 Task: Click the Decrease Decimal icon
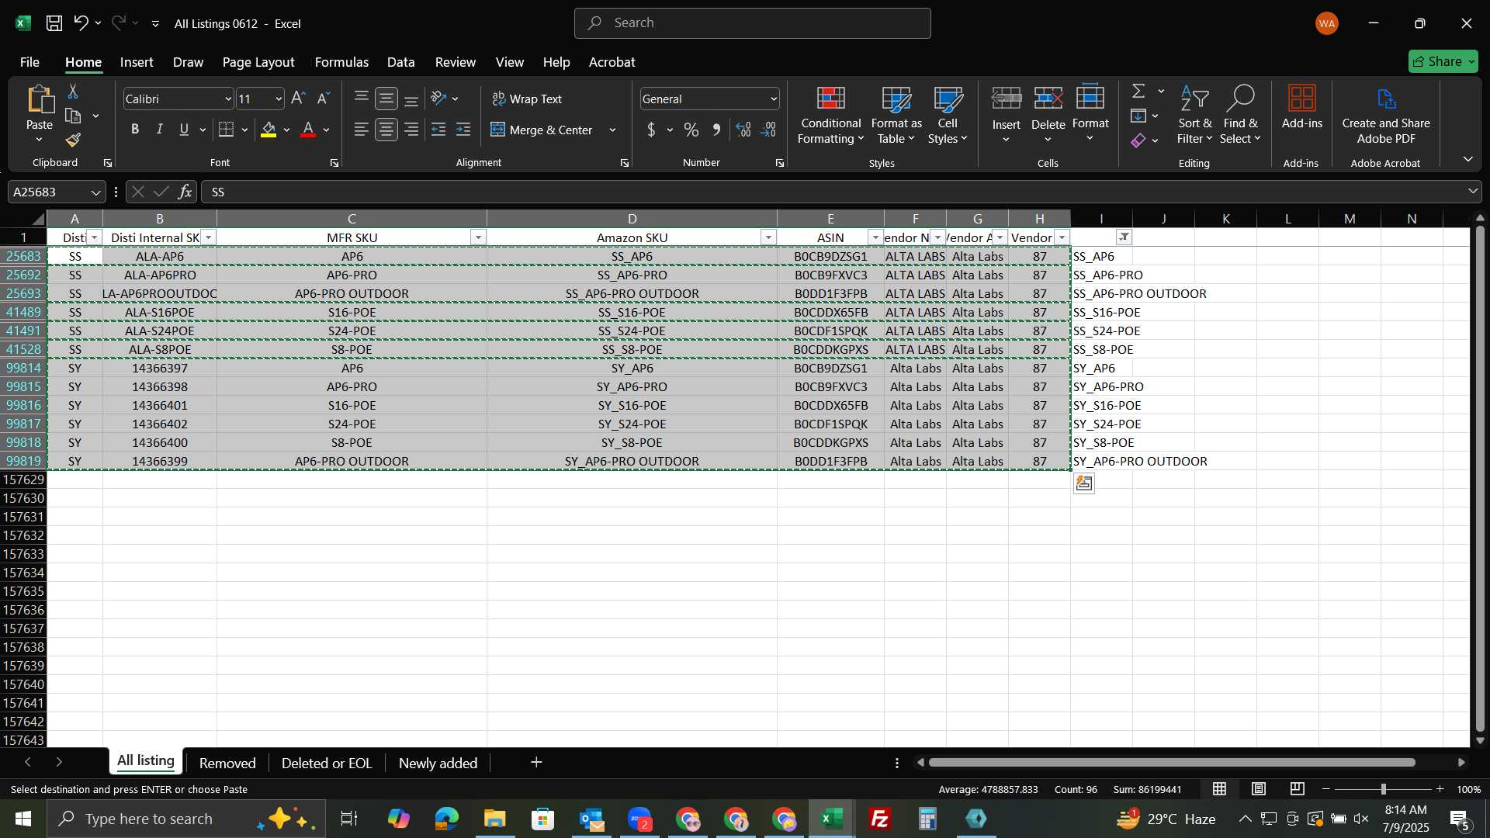pyautogui.click(x=769, y=130)
